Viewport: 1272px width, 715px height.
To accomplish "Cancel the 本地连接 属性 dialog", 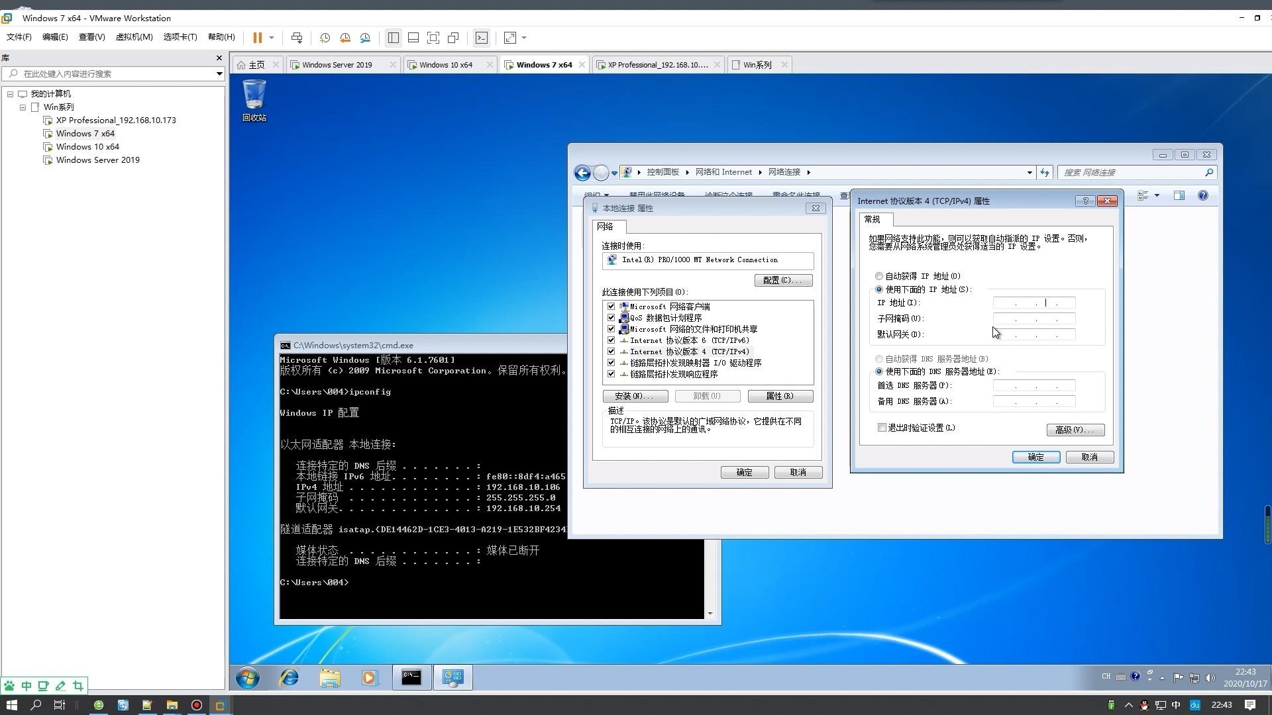I will pos(798,473).
